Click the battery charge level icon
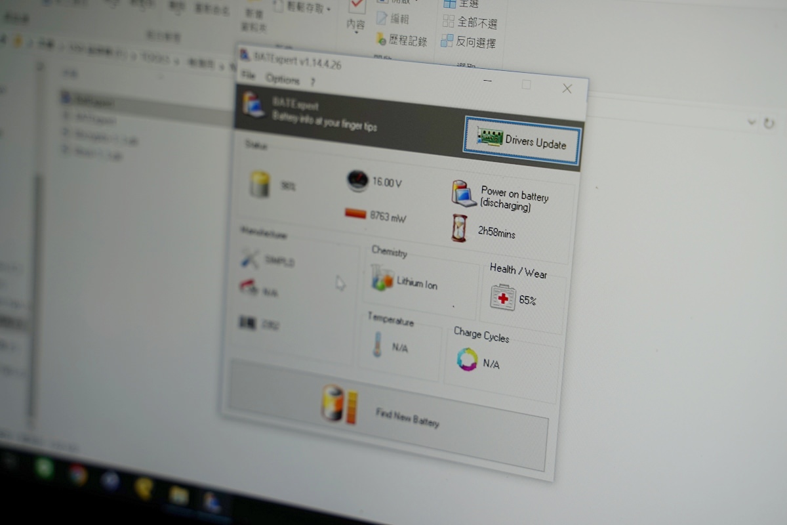 click(x=260, y=184)
